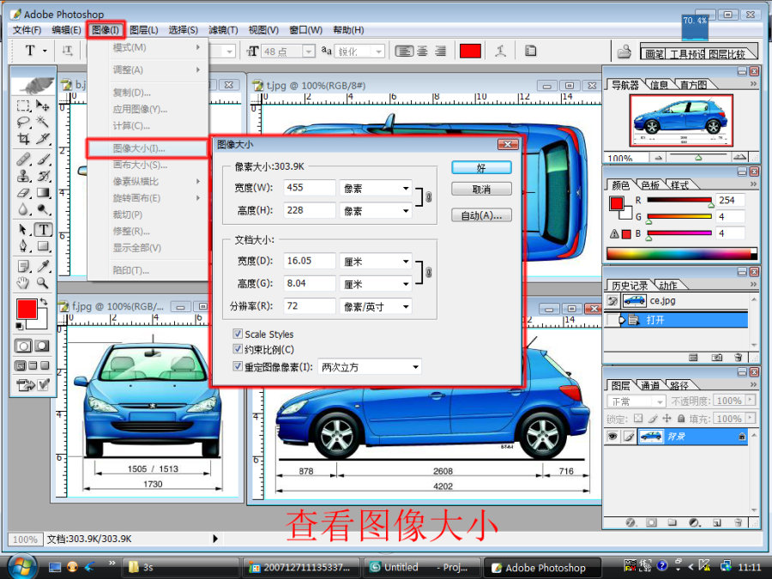Select the Path Selection tool
Viewport: 772px width, 579px height.
23,229
